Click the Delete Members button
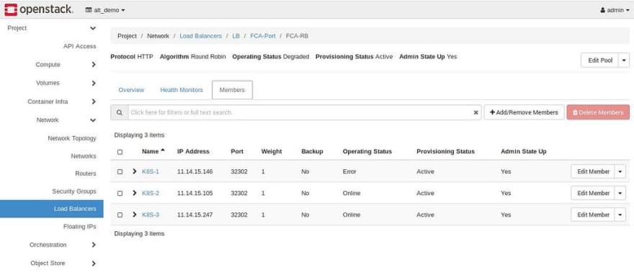634x275 pixels. (x=598, y=113)
